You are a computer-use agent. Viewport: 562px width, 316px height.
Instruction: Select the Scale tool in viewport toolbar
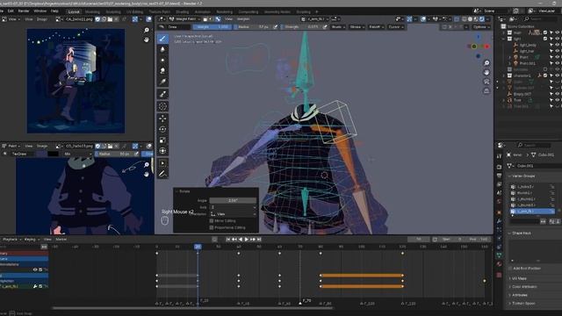pyautogui.click(x=162, y=140)
